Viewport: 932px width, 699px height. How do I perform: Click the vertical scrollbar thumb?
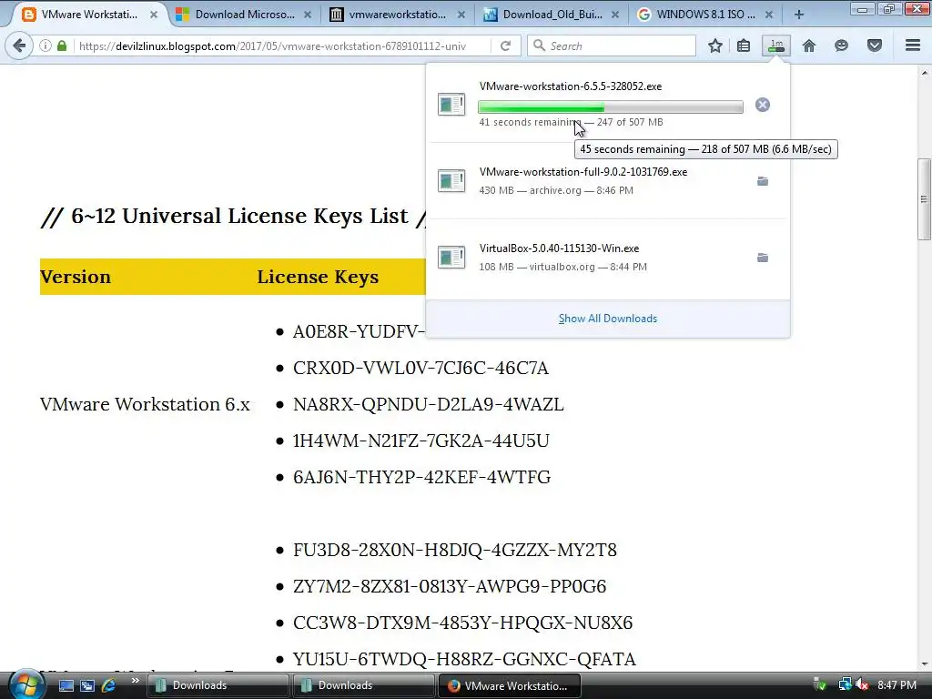point(924,199)
